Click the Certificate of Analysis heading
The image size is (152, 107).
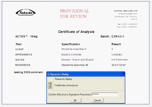point(76,32)
